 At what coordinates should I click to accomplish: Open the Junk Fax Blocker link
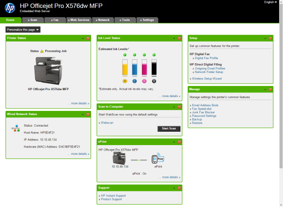[203, 112]
